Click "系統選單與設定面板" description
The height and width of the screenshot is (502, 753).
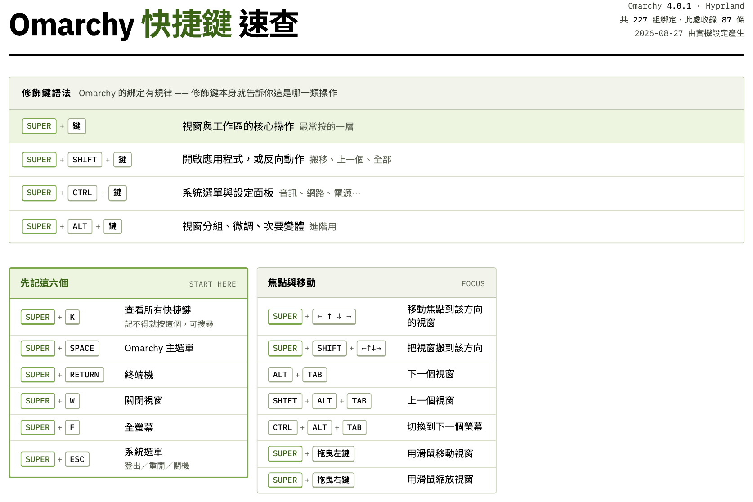click(x=228, y=193)
